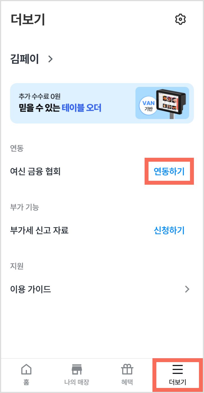Select the 부가세 신고 자료 item

click(39, 230)
